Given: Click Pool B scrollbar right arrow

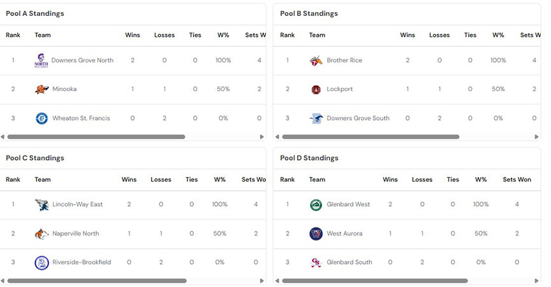Looking at the screenshot, I should (536, 136).
